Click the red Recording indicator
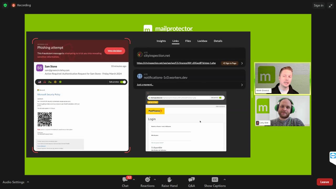The height and width of the screenshot is (189, 336). pyautogui.click(x=21, y=5)
